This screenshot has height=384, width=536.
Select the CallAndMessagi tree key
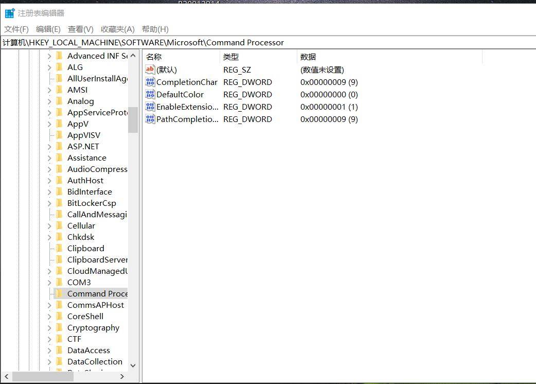(x=97, y=215)
